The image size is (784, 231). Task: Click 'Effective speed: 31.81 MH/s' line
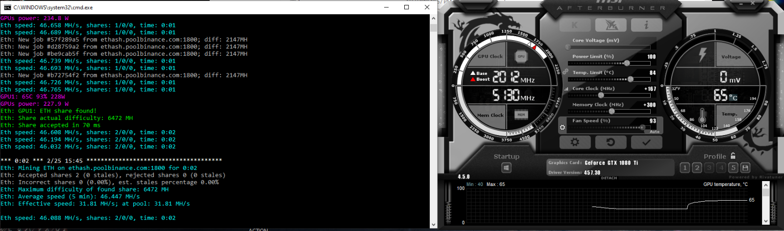point(95,204)
